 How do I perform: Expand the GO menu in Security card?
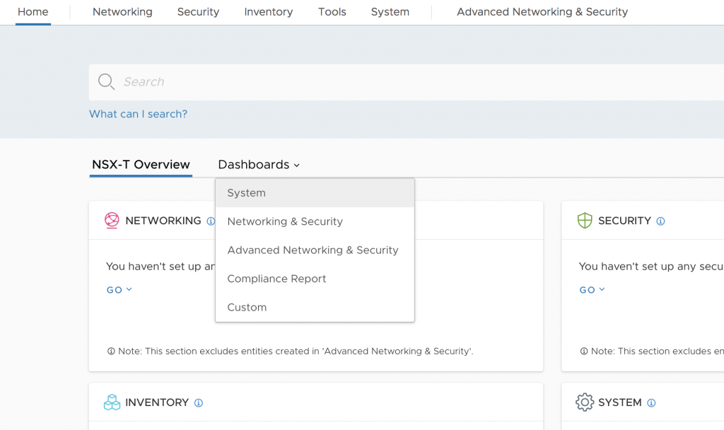[x=592, y=289]
